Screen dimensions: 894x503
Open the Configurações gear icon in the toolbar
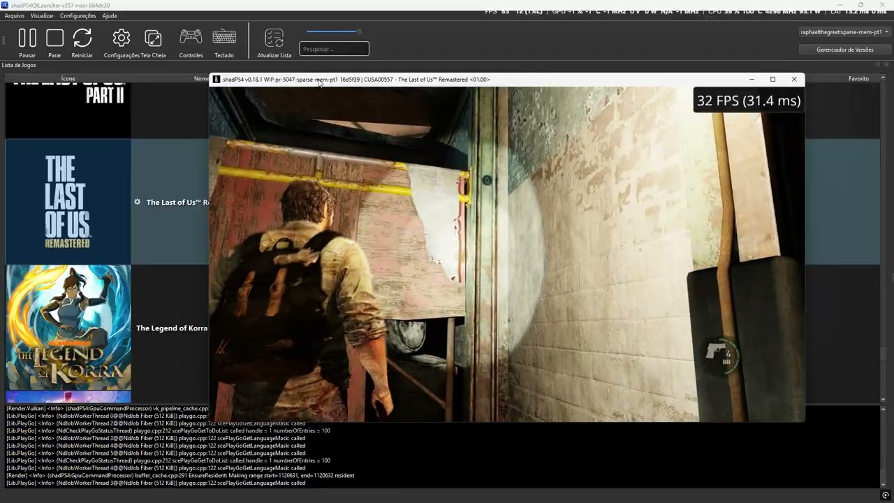click(x=122, y=38)
